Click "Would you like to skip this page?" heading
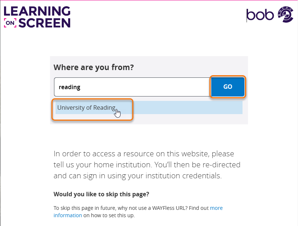Image resolution: width=298 pixels, height=226 pixels. [101, 194]
